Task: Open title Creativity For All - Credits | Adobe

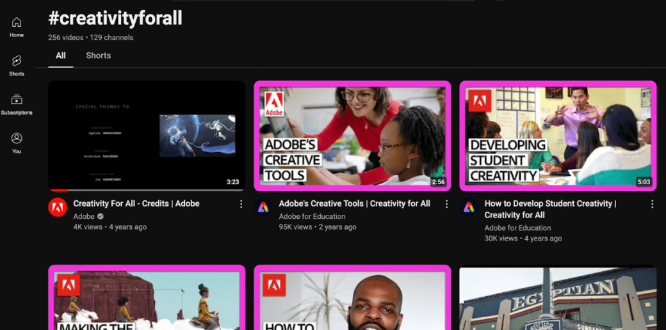Action: (136, 203)
